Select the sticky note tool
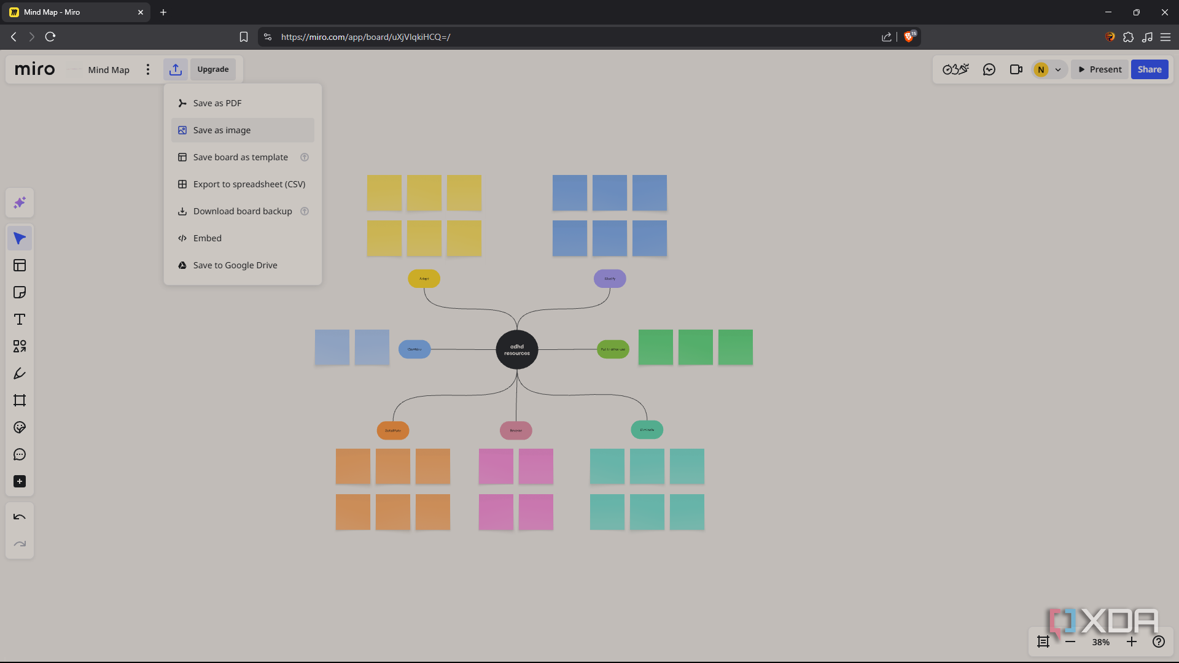 pos(20,292)
